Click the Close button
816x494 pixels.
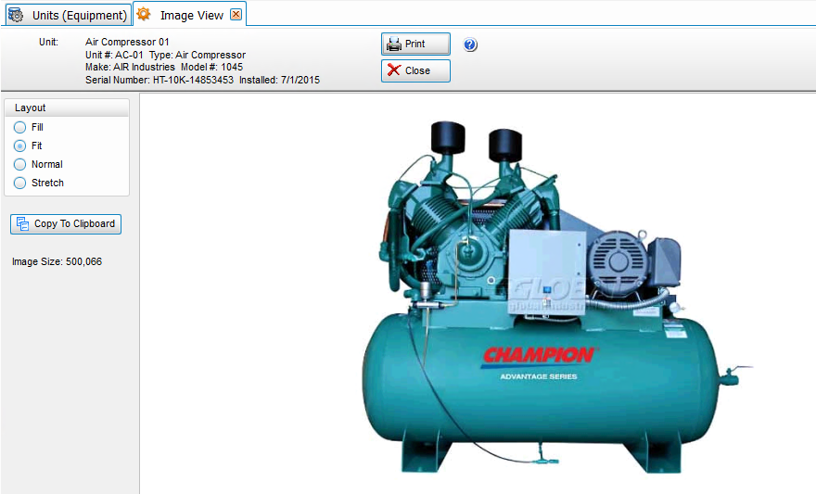tap(415, 70)
